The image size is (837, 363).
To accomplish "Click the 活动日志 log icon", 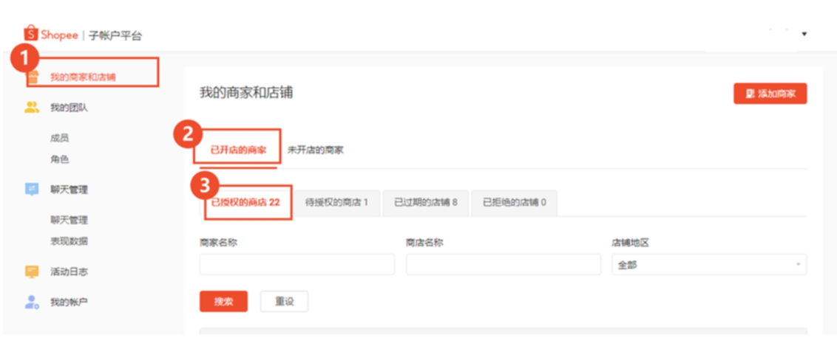I will click(32, 272).
